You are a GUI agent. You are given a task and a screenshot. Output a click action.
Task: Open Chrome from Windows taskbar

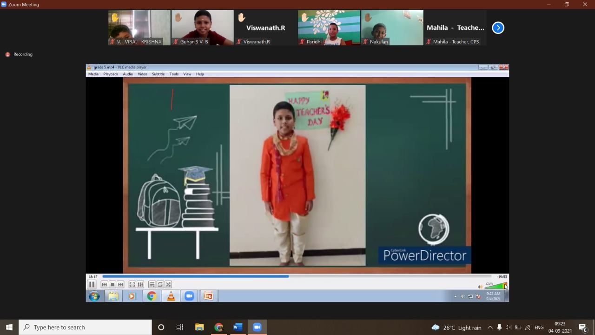[218, 327]
